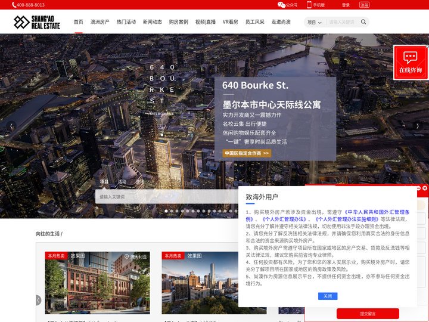Click the 640 Bourke St. banner title
Image resolution: width=429 pixels, height=322 pixels.
pyautogui.click(x=255, y=85)
